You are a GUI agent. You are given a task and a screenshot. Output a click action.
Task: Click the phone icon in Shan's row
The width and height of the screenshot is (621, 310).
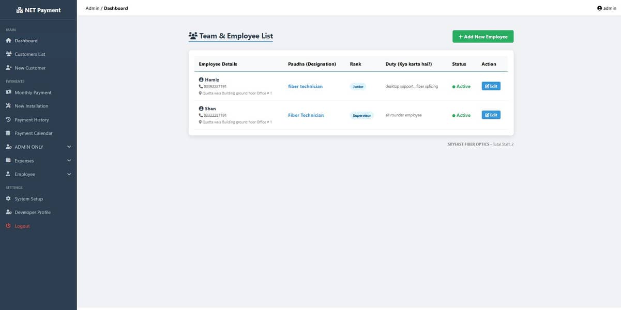tap(201, 115)
